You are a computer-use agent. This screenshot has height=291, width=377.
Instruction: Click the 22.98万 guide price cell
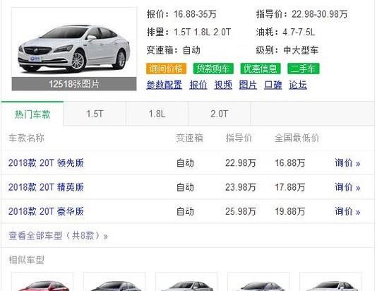[x=241, y=163]
